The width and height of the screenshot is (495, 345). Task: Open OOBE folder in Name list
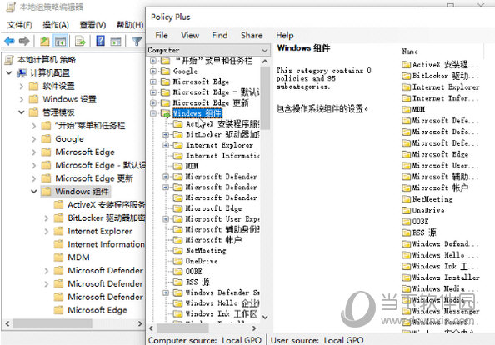(415, 222)
